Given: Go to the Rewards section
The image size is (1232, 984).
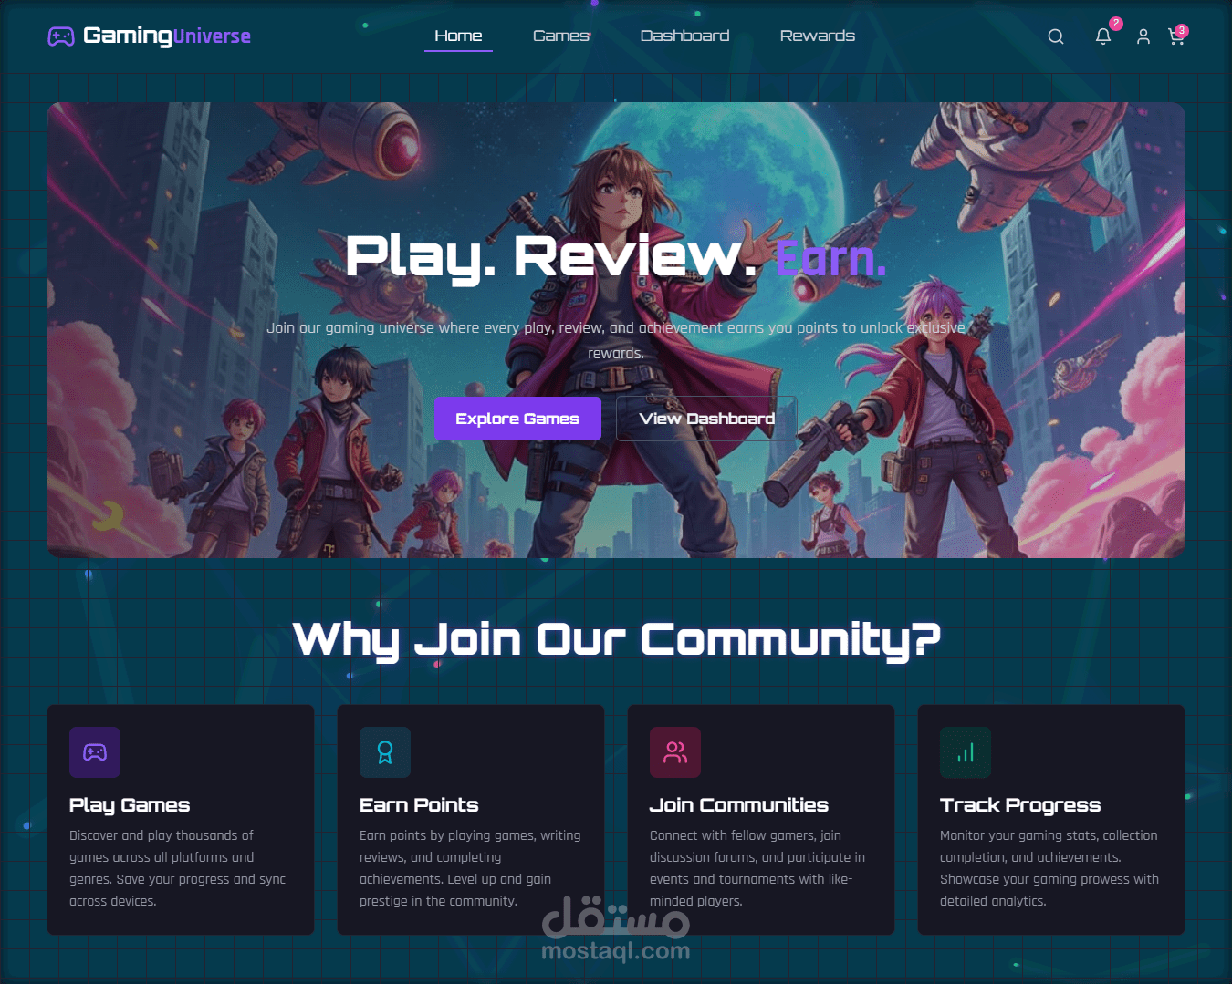Looking at the screenshot, I should coord(817,36).
